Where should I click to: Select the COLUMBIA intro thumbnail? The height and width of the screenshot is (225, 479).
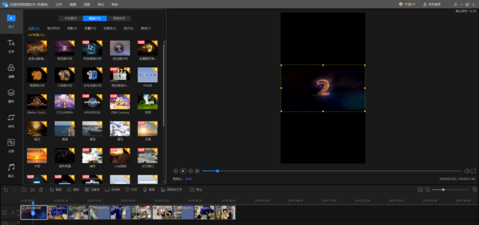pos(64,102)
